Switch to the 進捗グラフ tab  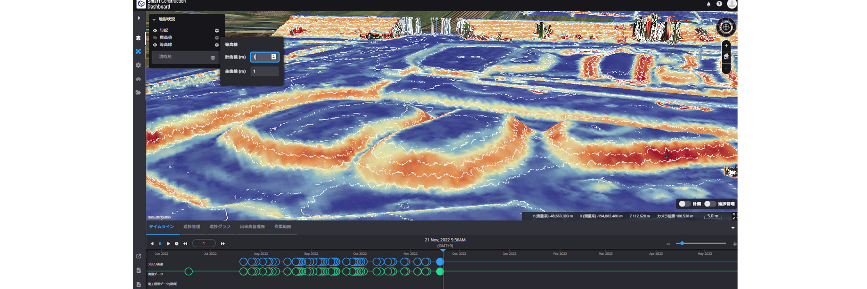point(220,227)
